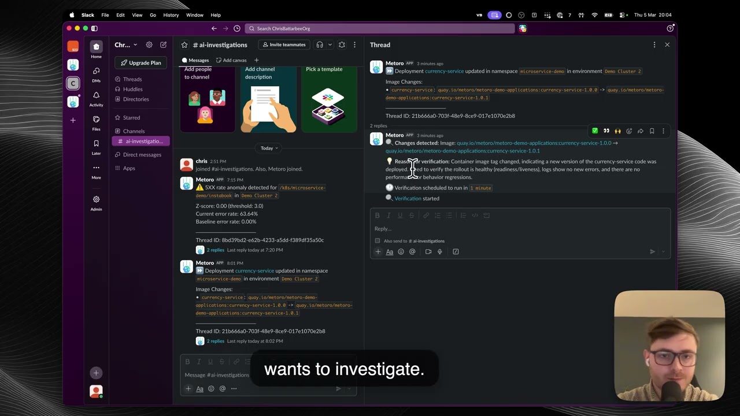Click the add workspace plus icon

coord(73,120)
